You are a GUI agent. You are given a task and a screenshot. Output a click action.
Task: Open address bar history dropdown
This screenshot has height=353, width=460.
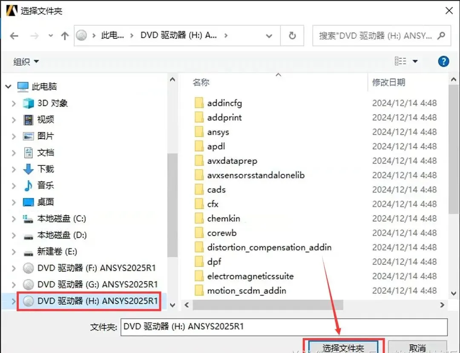(x=269, y=36)
